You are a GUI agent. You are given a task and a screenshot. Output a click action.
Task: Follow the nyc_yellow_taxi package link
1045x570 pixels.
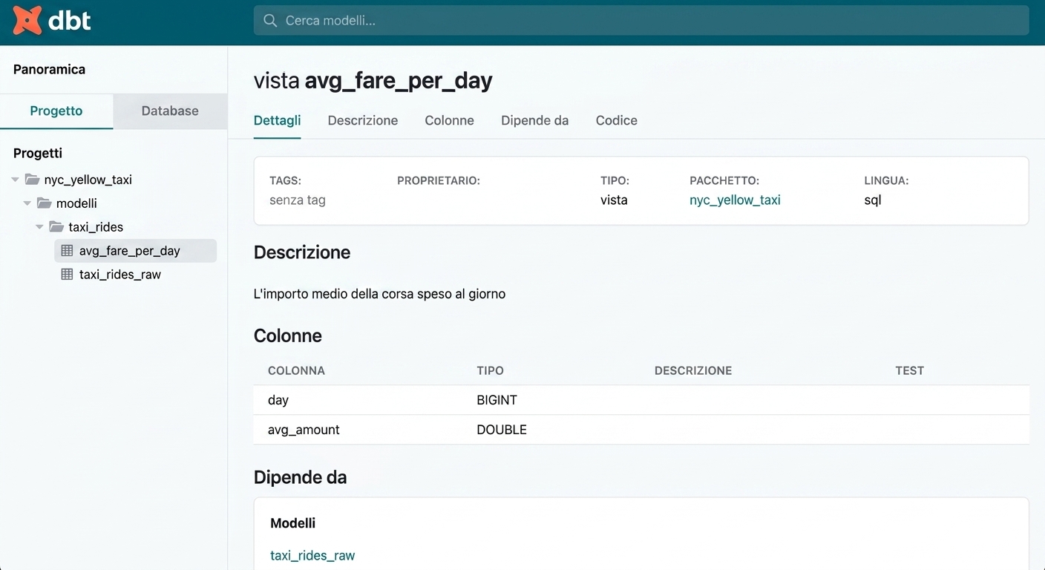(735, 200)
